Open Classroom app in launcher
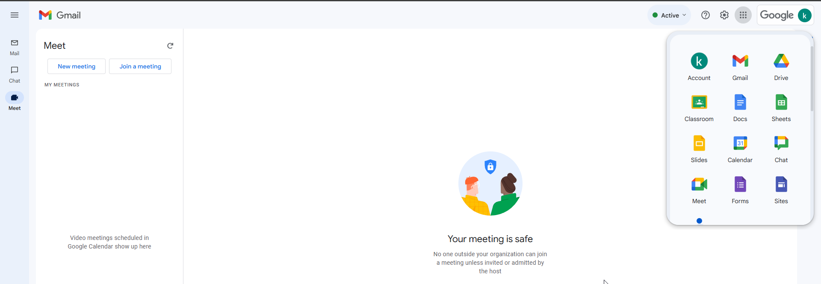 click(x=699, y=108)
